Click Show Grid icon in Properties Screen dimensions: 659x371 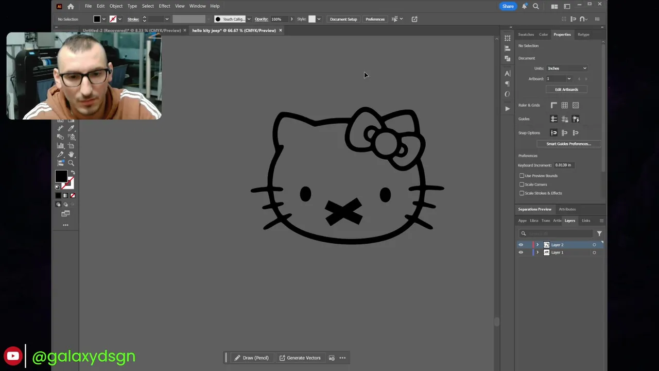point(565,105)
